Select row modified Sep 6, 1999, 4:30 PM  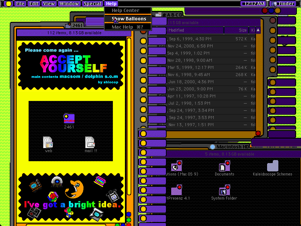click(x=211, y=39)
